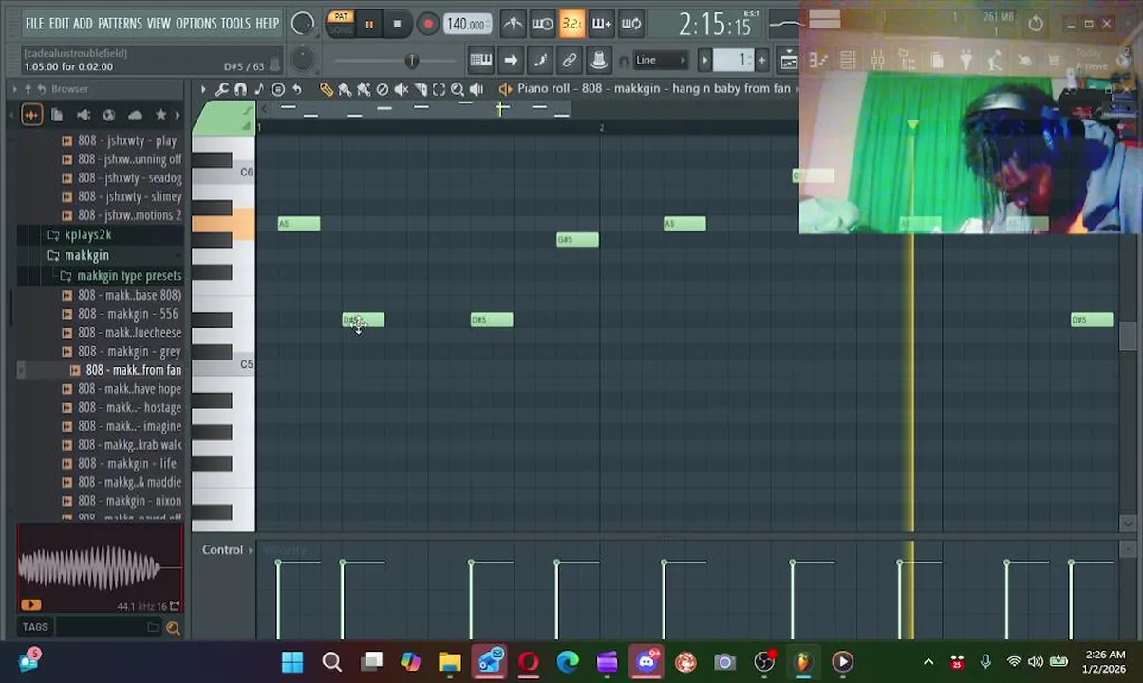The height and width of the screenshot is (683, 1143).
Task: Open the VIEW menu
Action: click(x=159, y=23)
